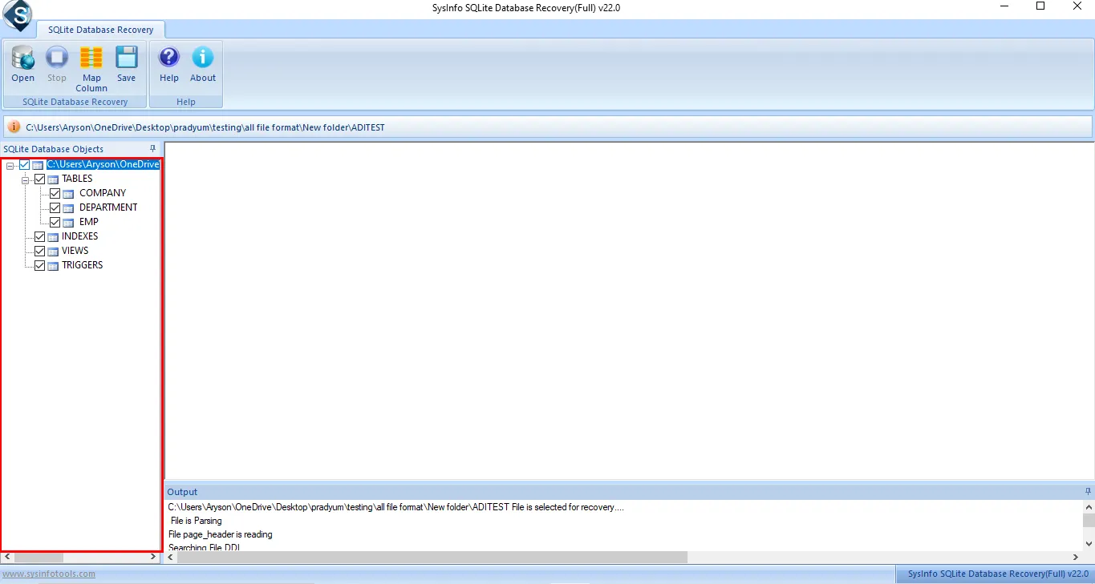Screen dimensions: 1095x584
Task: Click the "File is Parsing" output line
Action: (197, 521)
